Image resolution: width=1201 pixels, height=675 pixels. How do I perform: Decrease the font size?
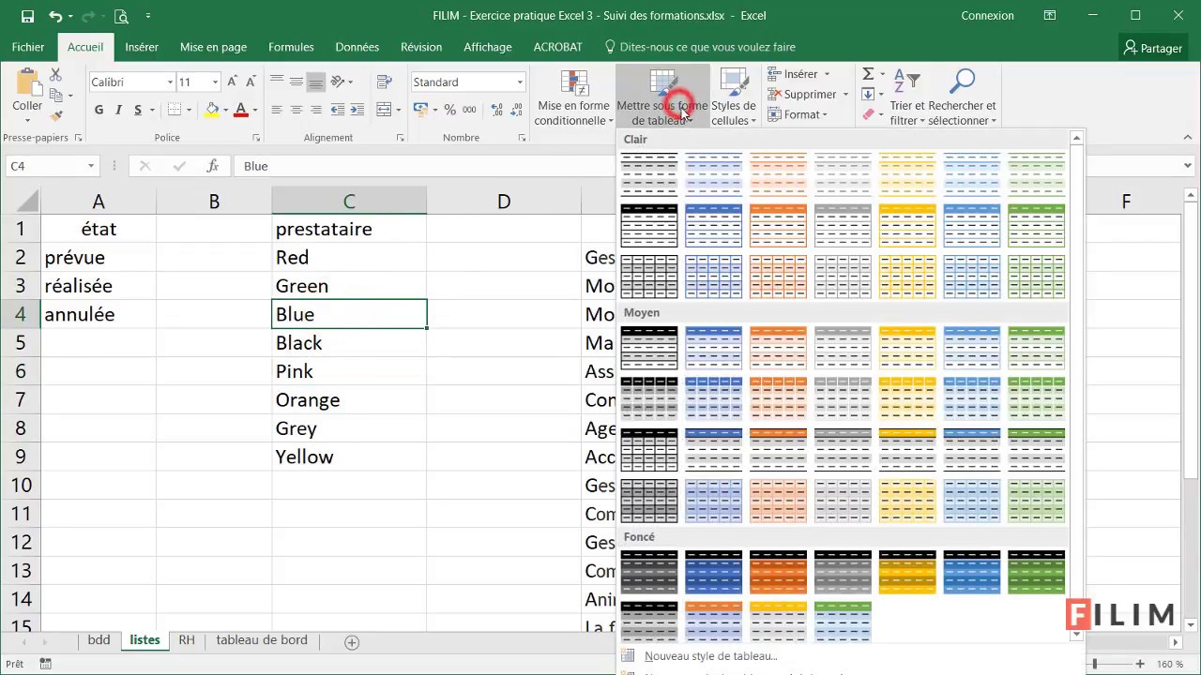click(251, 82)
